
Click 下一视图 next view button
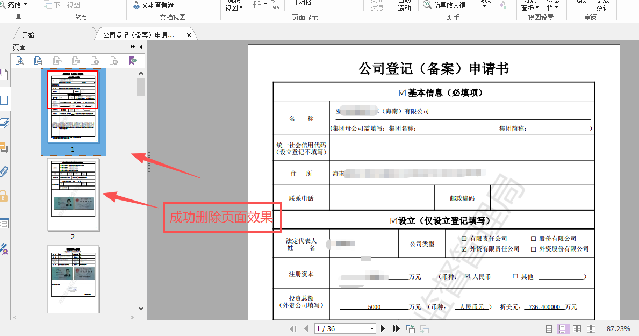[x=62, y=5]
